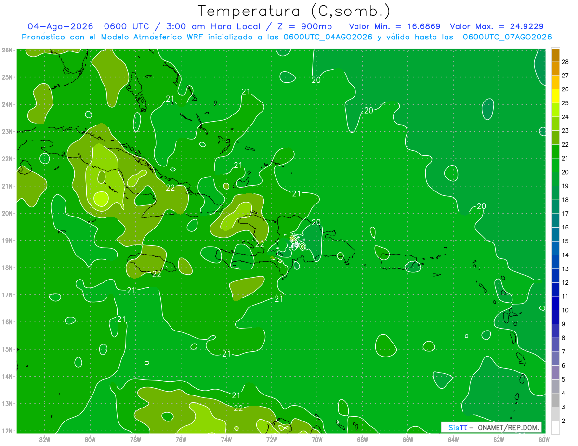
Task: Click the 25N latitude axis label
Action: point(7,77)
